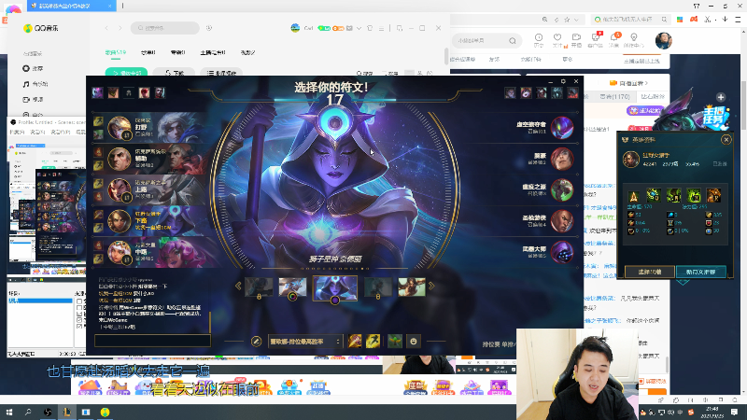Open the emote selector icon
This screenshot has height=420, width=747.
[x=414, y=341]
